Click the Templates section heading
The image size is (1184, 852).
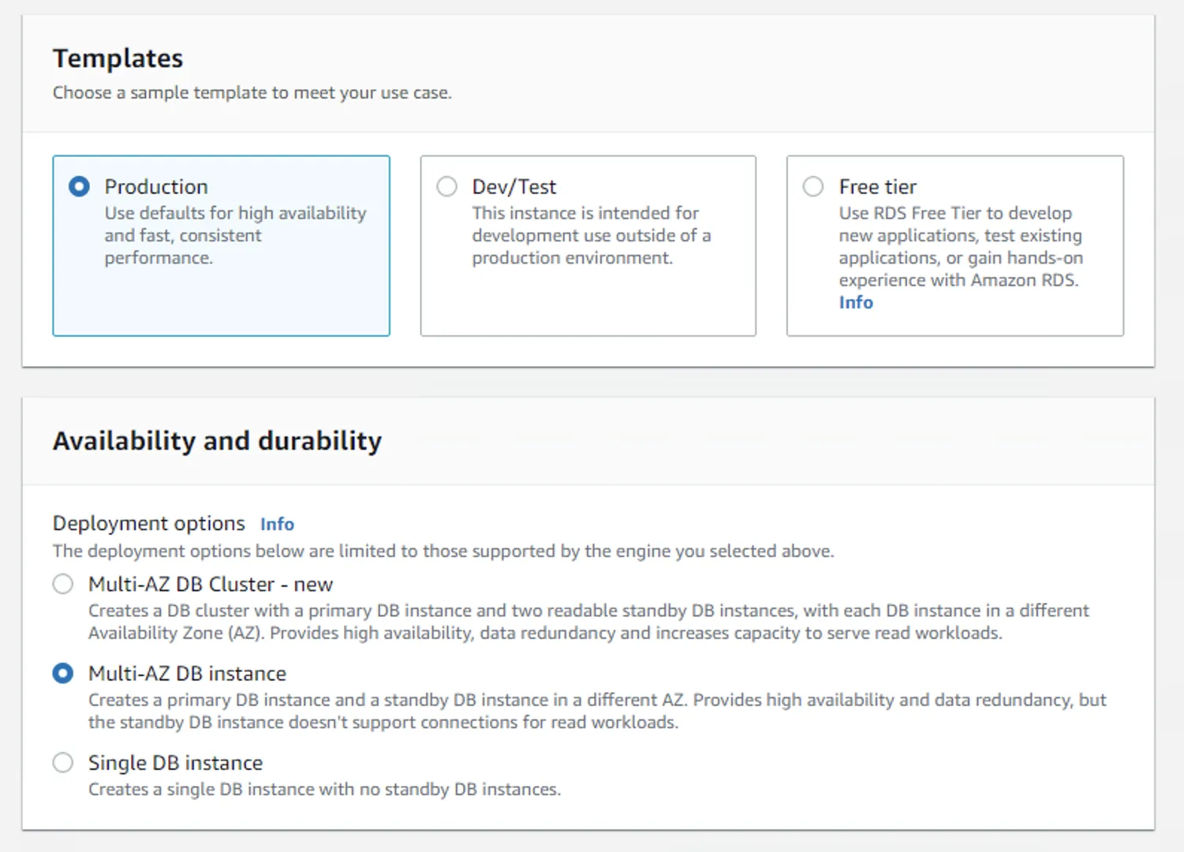[x=118, y=58]
